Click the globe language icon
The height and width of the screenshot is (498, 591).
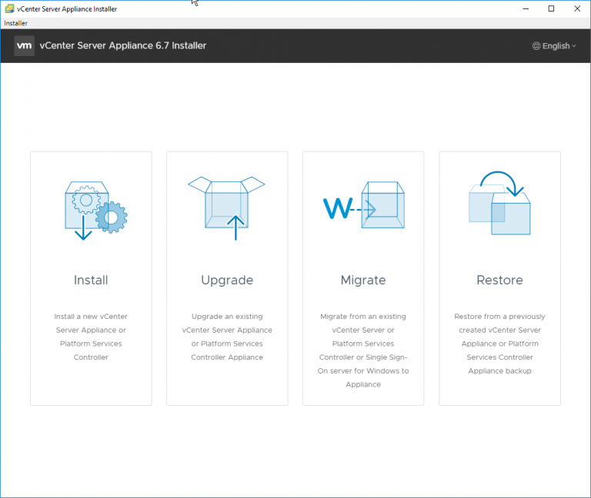(536, 46)
